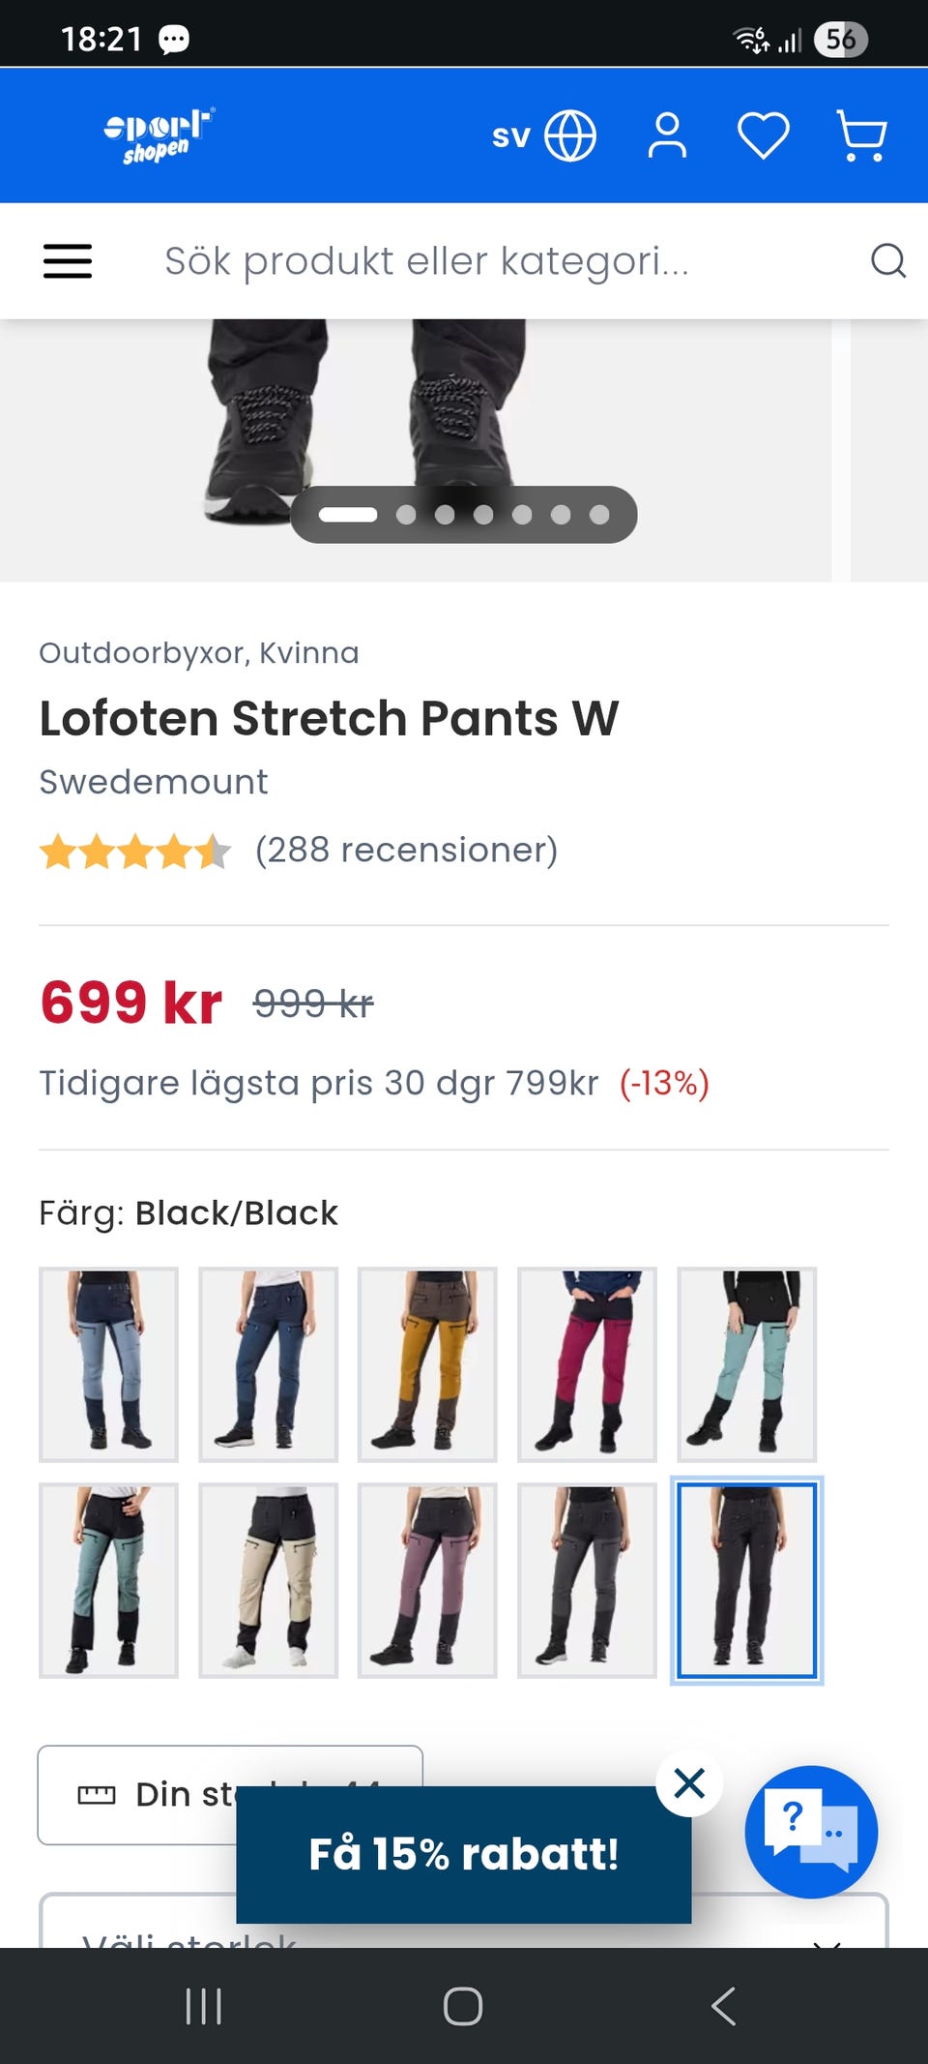The height and width of the screenshot is (2064, 928).
Task: Open the 288 recensioner reviews link
Action: coord(406,851)
